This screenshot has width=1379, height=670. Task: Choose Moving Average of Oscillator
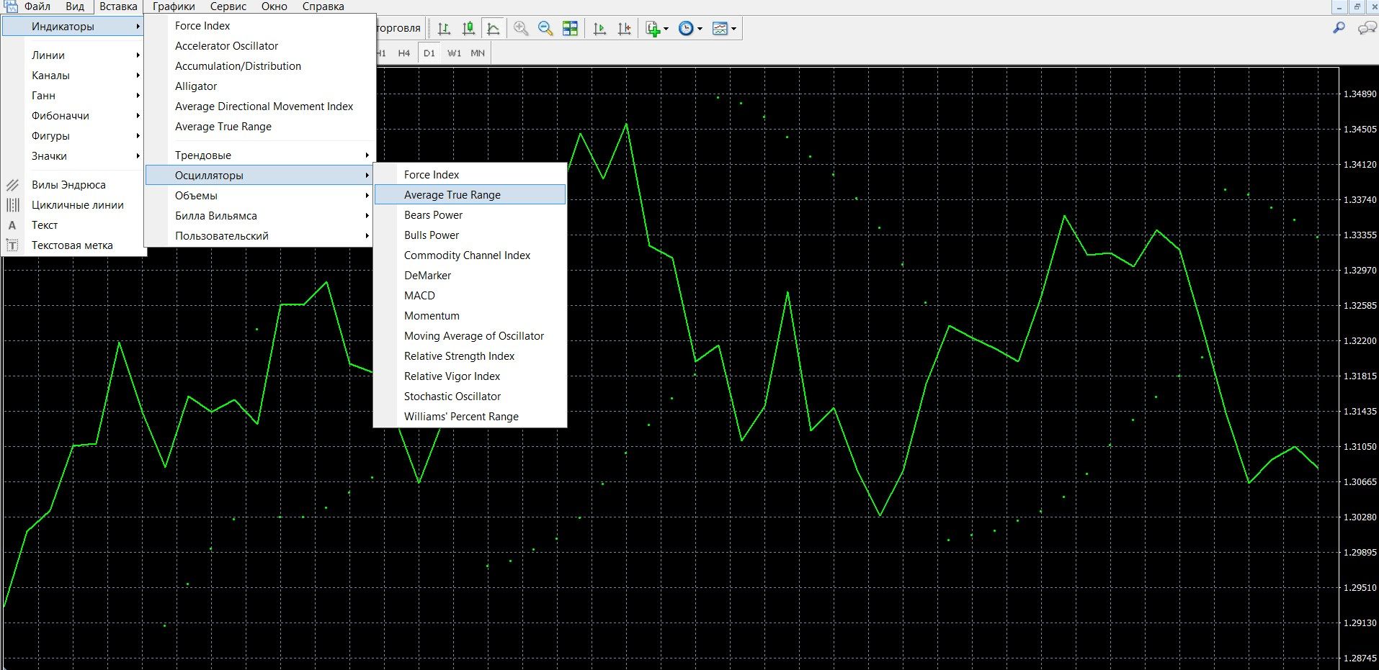pyautogui.click(x=470, y=336)
